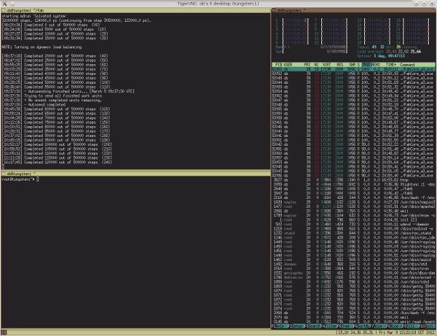Viewport: 437px width, 336px height.
Task: Switch to F5 Tree view in htop
Action: pos(345,327)
